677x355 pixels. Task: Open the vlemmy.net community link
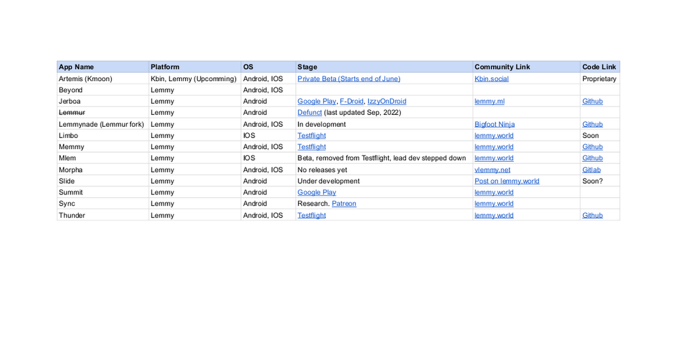(x=493, y=170)
